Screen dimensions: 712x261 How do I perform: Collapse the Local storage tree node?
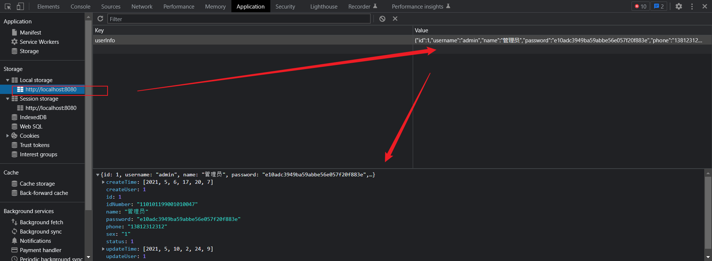coord(7,80)
